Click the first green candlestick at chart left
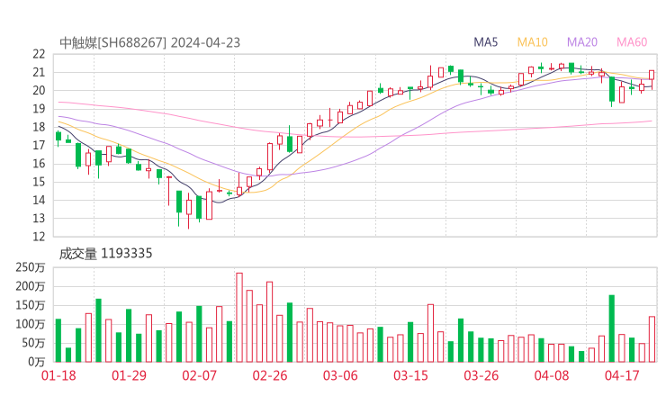The width and height of the screenshot is (666, 396). [x=58, y=138]
